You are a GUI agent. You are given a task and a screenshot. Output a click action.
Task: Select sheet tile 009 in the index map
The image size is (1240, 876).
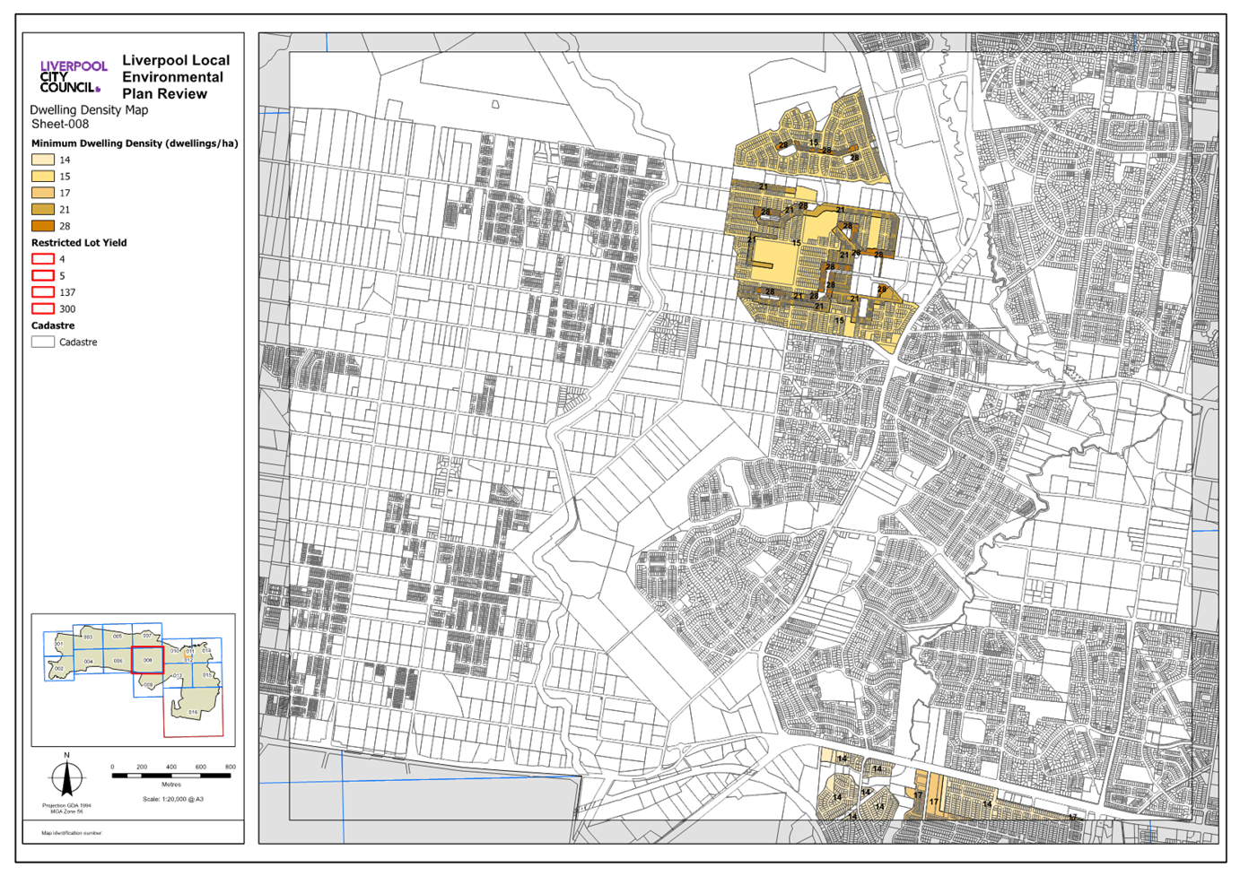click(x=148, y=685)
